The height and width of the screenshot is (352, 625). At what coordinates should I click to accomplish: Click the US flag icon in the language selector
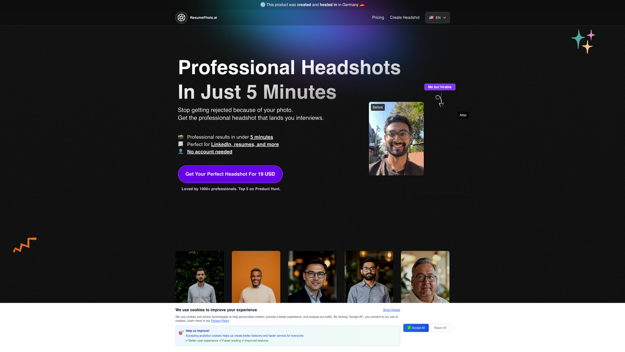[431, 18]
